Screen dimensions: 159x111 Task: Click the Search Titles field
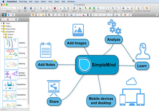[x=9, y=8]
